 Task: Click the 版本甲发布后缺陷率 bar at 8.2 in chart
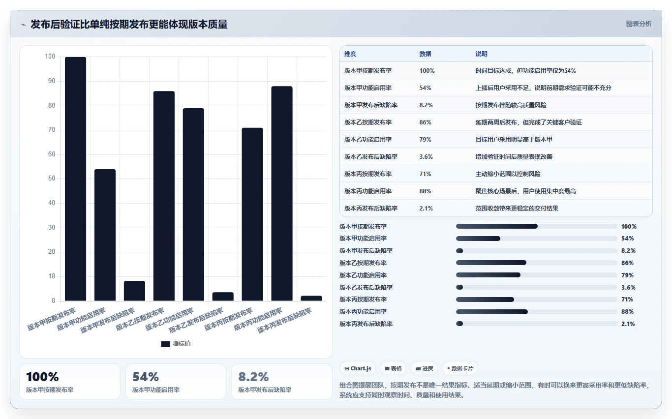[135, 291]
